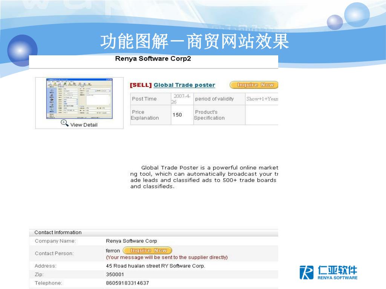The width and height of the screenshot is (386, 289).
Task: Click the contact name ferron
Action: click(x=113, y=251)
